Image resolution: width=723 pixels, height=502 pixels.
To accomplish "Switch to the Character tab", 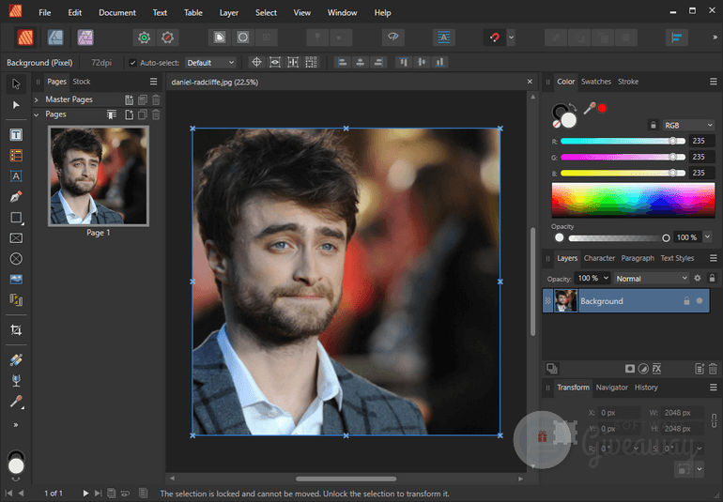I will [599, 258].
